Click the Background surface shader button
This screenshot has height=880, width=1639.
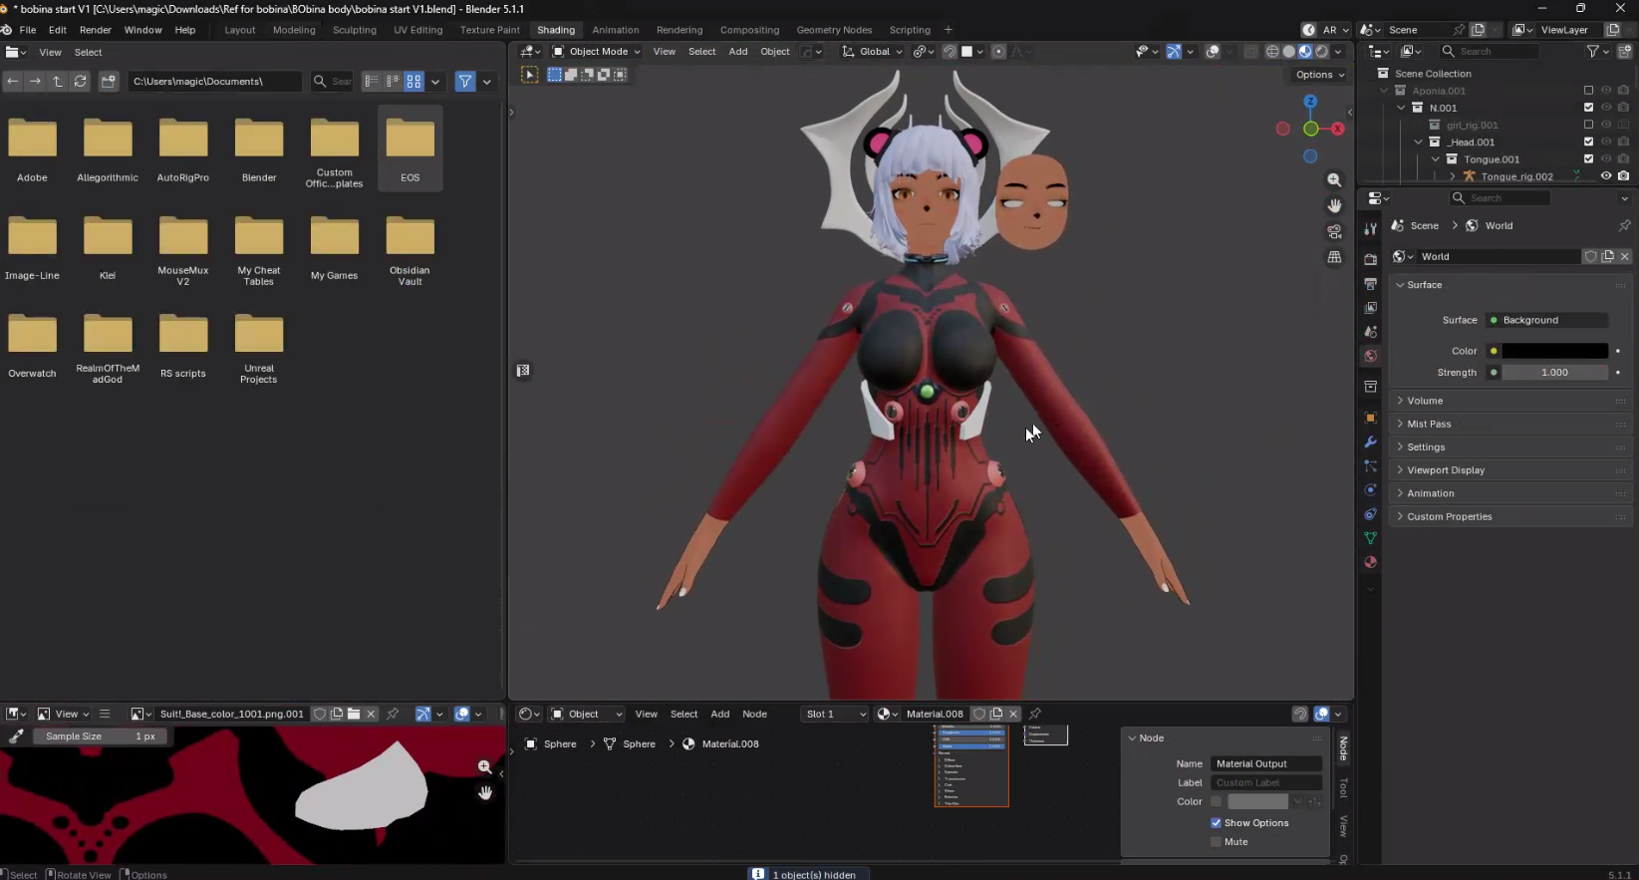point(1546,320)
